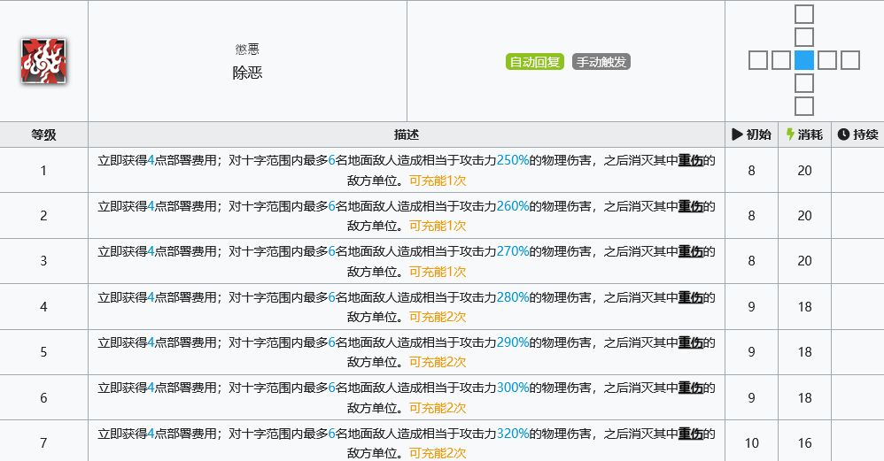Click the 270% value in level 3 description
The image size is (884, 461).
pyautogui.click(x=513, y=251)
